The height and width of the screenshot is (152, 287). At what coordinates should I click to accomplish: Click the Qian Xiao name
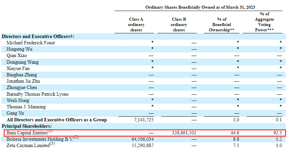point(17,56)
